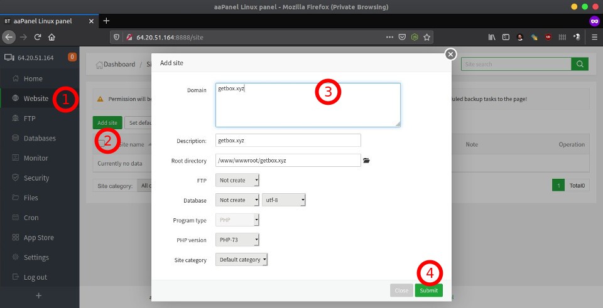Viewport: 603px width, 308px height.
Task: Open the Library bookmarks icon
Action: coord(492,37)
